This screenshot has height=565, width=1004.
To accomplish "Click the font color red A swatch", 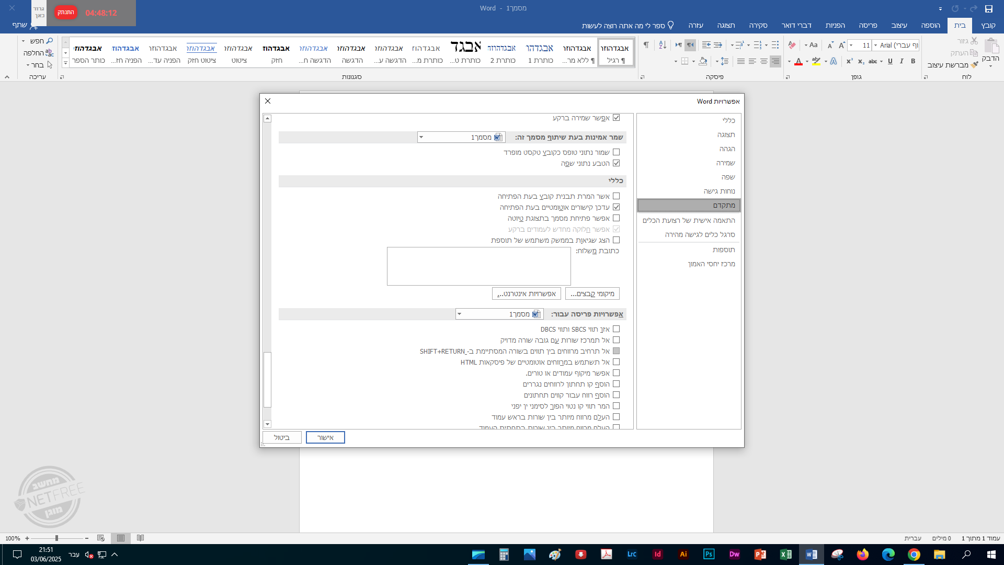I will [798, 61].
